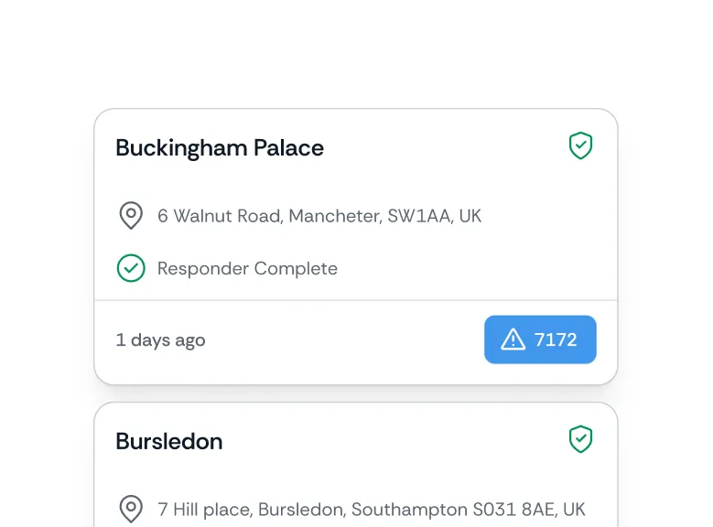Select the number 7172 on the alert button
The image size is (713, 527).
pos(556,340)
